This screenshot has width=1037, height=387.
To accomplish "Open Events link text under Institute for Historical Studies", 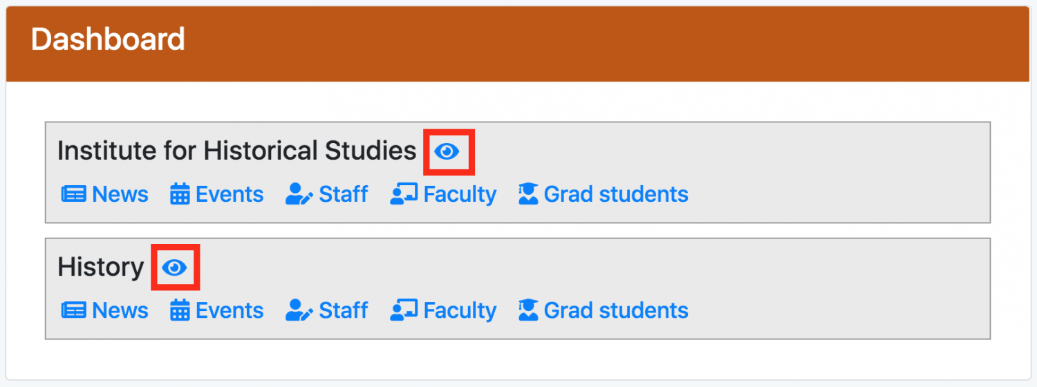I will point(230,194).
